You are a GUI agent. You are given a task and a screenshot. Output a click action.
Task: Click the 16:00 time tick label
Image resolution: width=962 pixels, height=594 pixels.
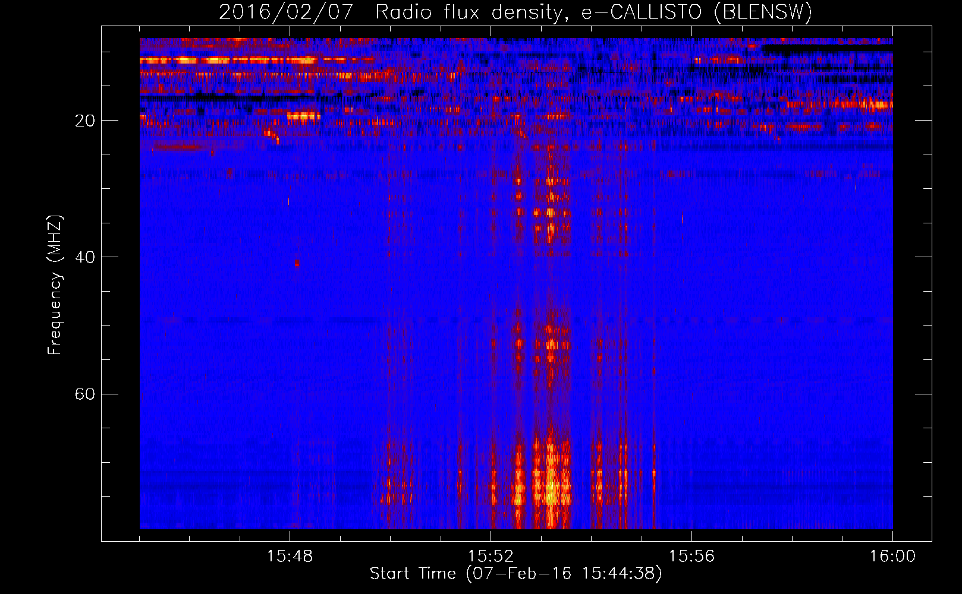tap(892, 557)
